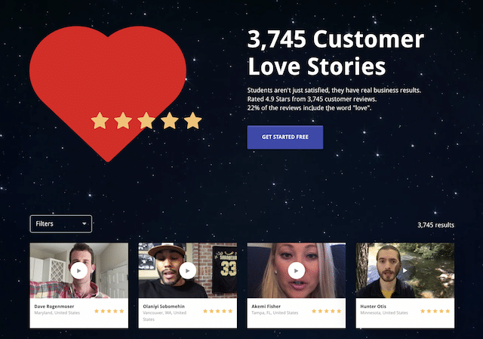The image size is (483, 339).
Task: Click the GET STARTED FREE button
Action: tap(285, 137)
